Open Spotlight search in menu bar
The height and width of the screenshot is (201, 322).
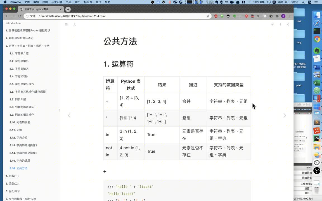coord(303,2)
